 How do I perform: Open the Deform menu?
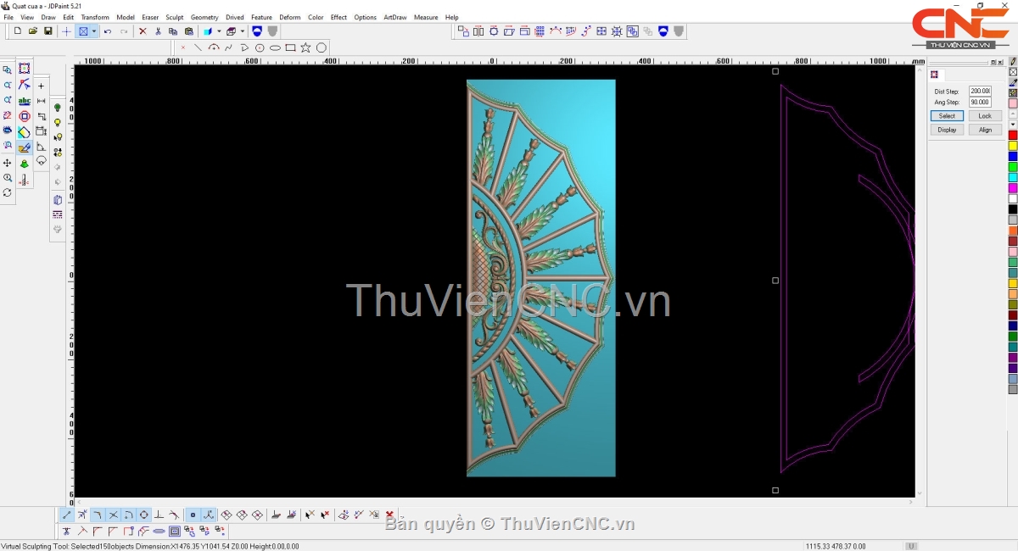(290, 17)
